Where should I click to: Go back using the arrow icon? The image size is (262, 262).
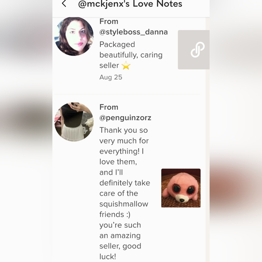tap(64, 4)
